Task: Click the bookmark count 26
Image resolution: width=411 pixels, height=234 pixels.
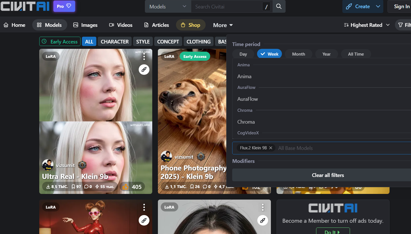Action: click(195, 187)
